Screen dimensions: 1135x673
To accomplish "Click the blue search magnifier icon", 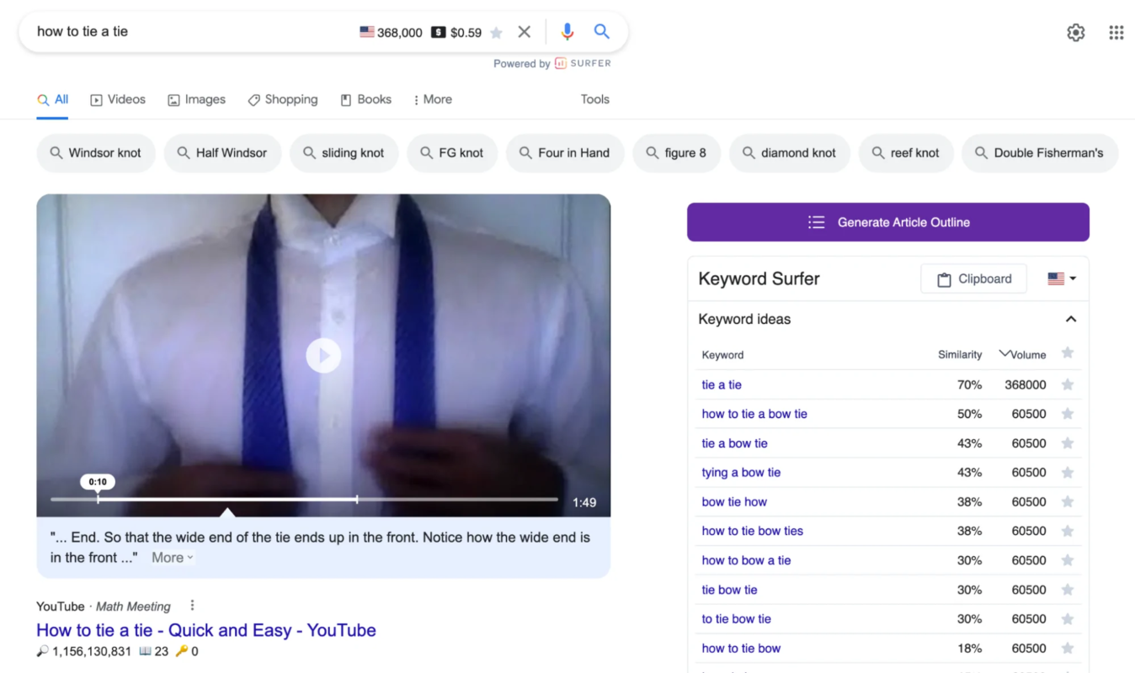I will [601, 32].
